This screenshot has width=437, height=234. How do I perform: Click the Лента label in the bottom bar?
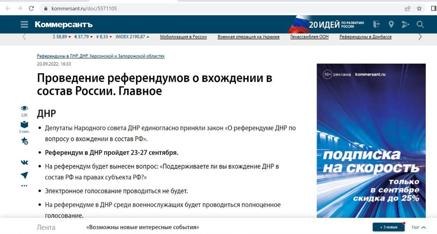pyautogui.click(x=46, y=227)
